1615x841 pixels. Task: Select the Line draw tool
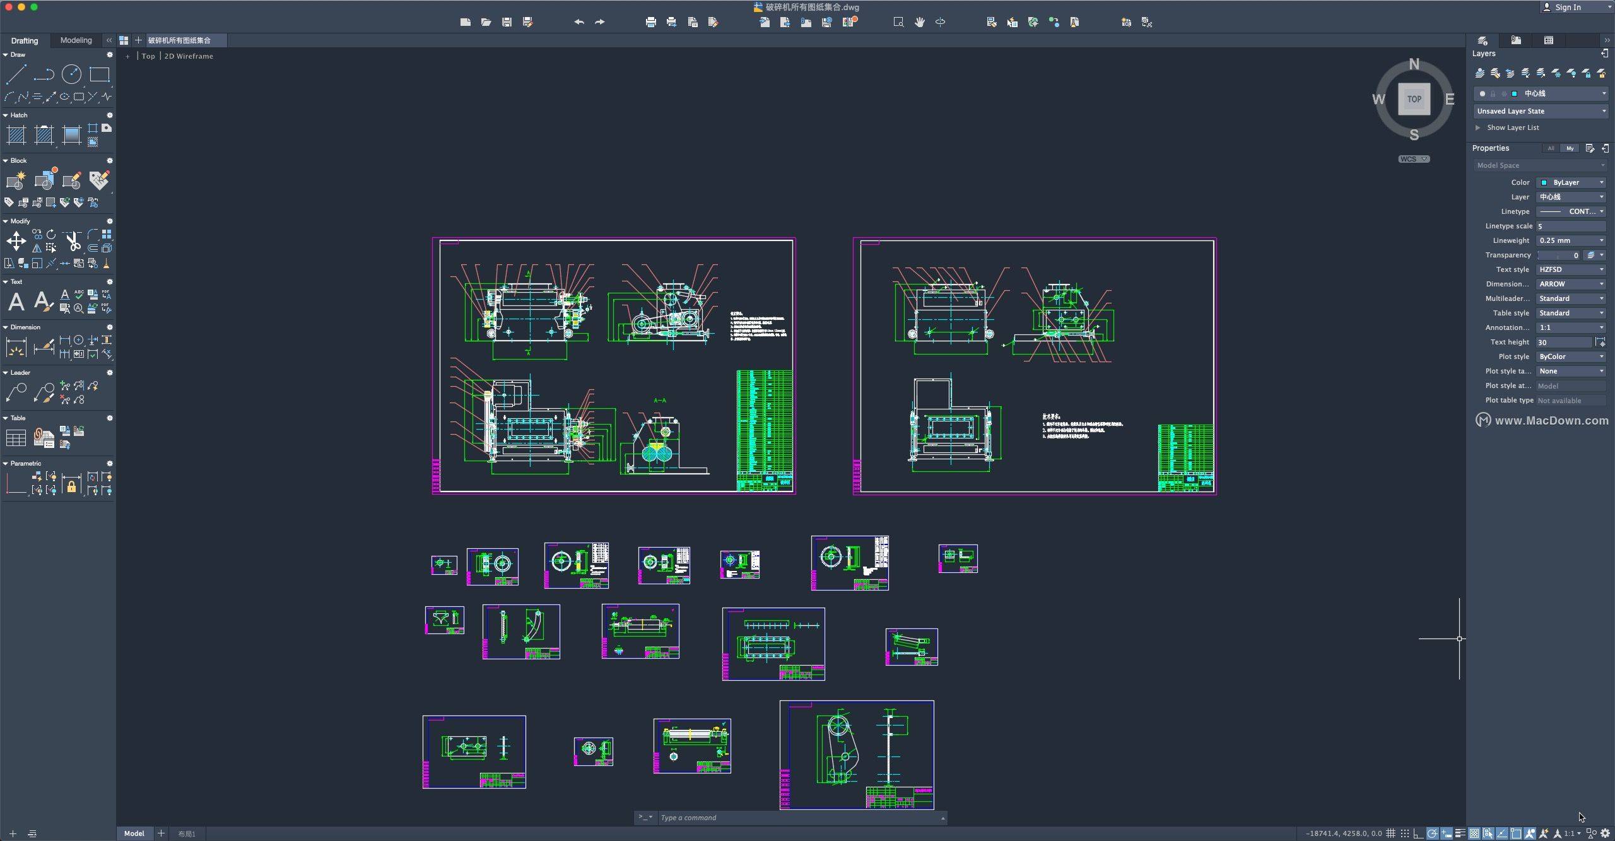click(x=16, y=74)
